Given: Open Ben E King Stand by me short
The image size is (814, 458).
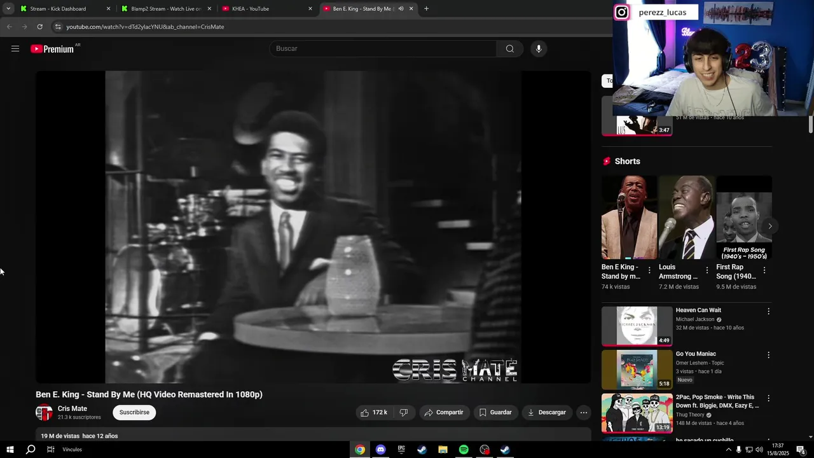Looking at the screenshot, I should [x=630, y=218].
